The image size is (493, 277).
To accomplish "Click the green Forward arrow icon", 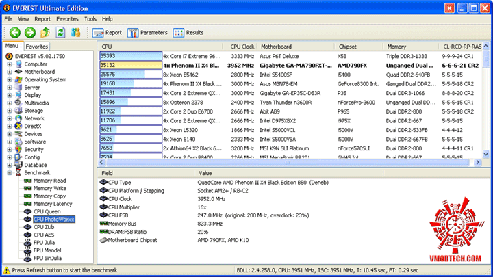I will pos(30,32).
